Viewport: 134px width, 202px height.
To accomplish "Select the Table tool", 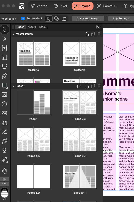I will [x=4, y=57].
